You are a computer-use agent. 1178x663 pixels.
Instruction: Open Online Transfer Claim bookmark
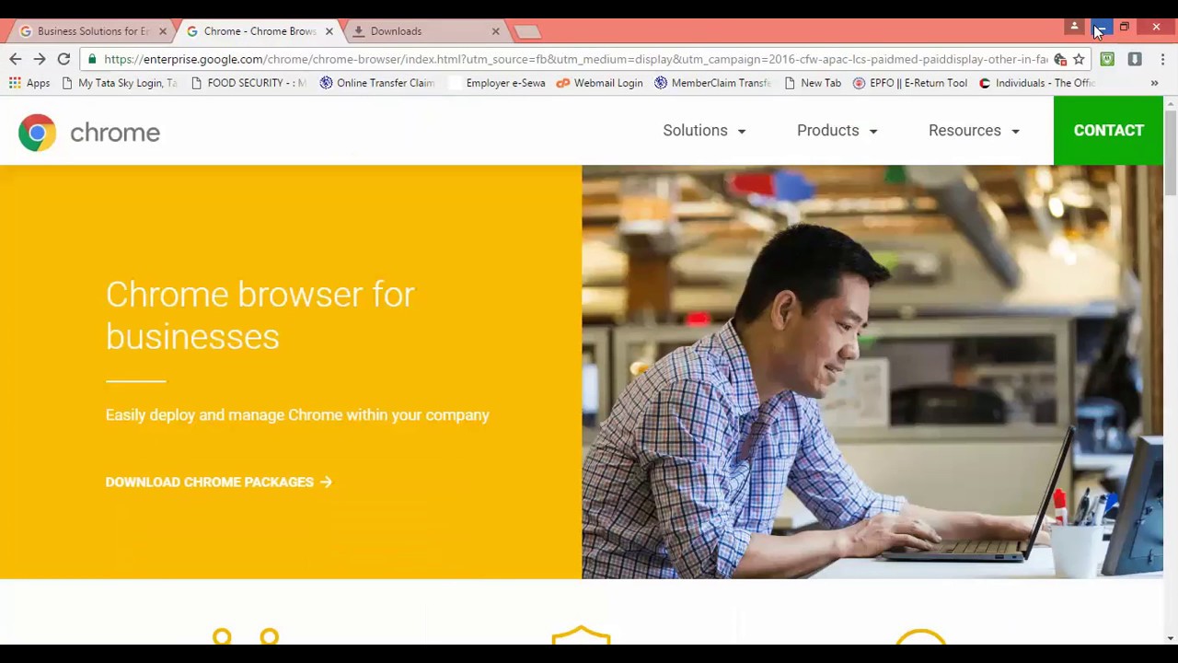376,83
